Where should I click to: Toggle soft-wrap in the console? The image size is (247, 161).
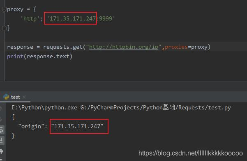[x=2, y=130]
